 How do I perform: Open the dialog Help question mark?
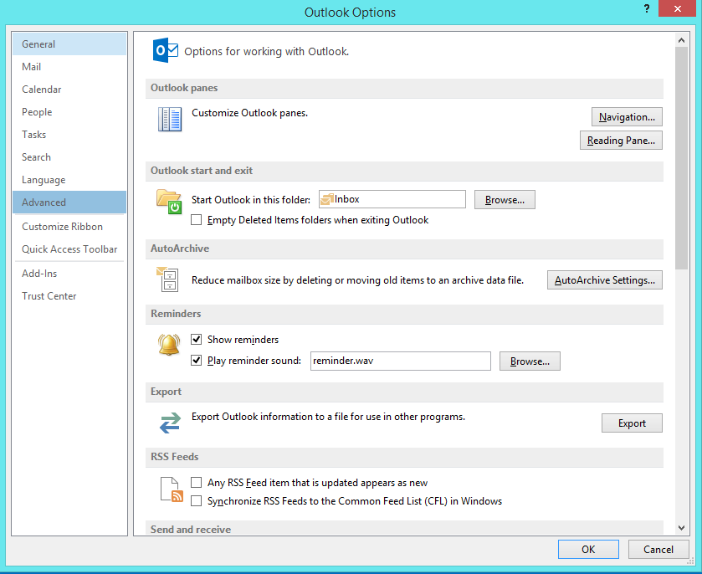coord(647,8)
